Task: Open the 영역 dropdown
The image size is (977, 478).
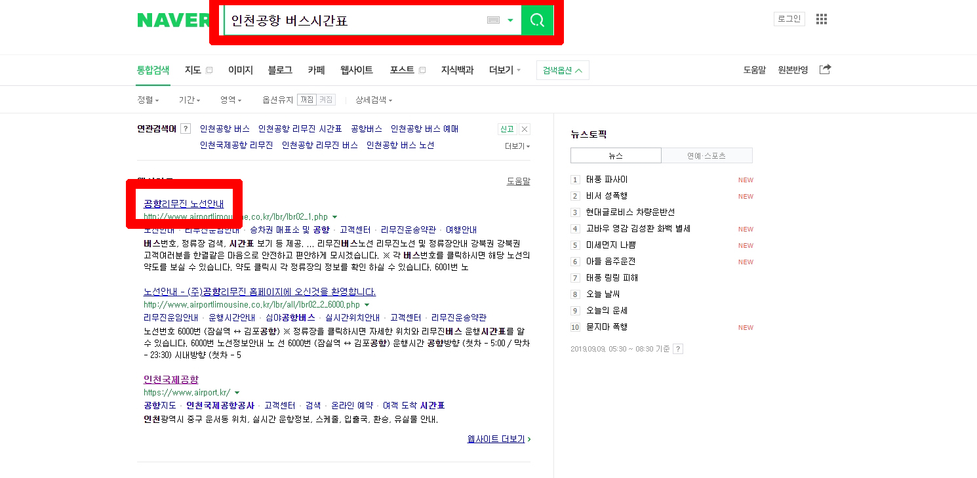Action: pos(231,100)
